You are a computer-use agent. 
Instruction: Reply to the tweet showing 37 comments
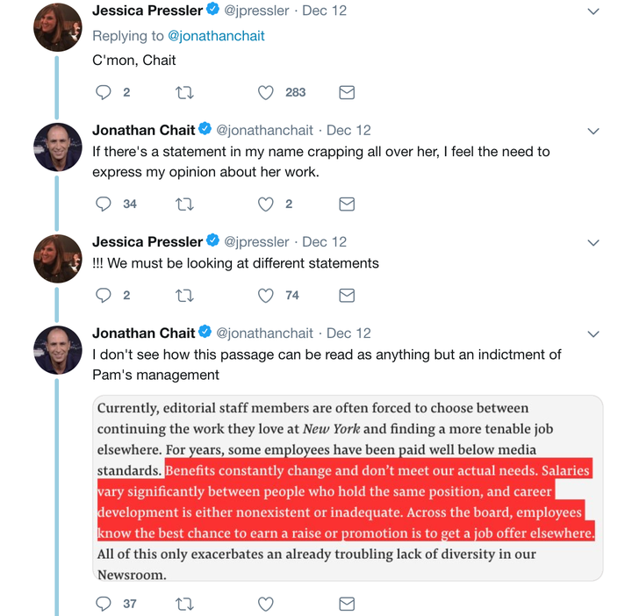click(x=104, y=604)
